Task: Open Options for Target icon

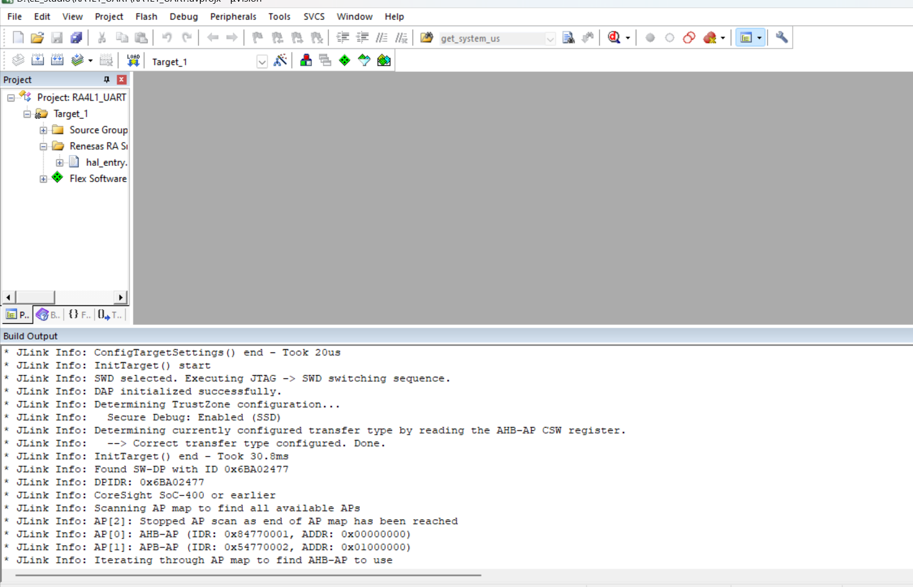Action: tap(280, 61)
